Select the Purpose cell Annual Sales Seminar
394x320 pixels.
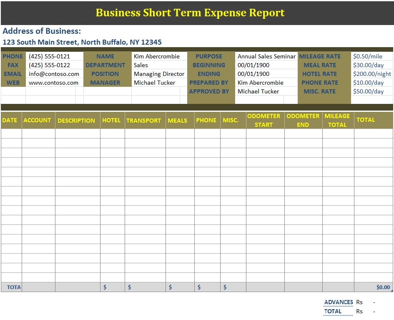[x=266, y=56]
